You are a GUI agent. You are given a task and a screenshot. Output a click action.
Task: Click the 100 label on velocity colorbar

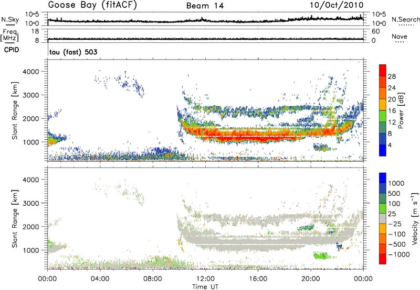tap(394, 204)
